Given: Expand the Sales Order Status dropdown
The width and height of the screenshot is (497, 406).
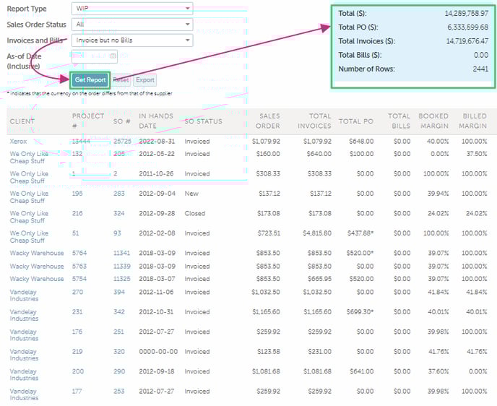Looking at the screenshot, I should click(x=132, y=24).
